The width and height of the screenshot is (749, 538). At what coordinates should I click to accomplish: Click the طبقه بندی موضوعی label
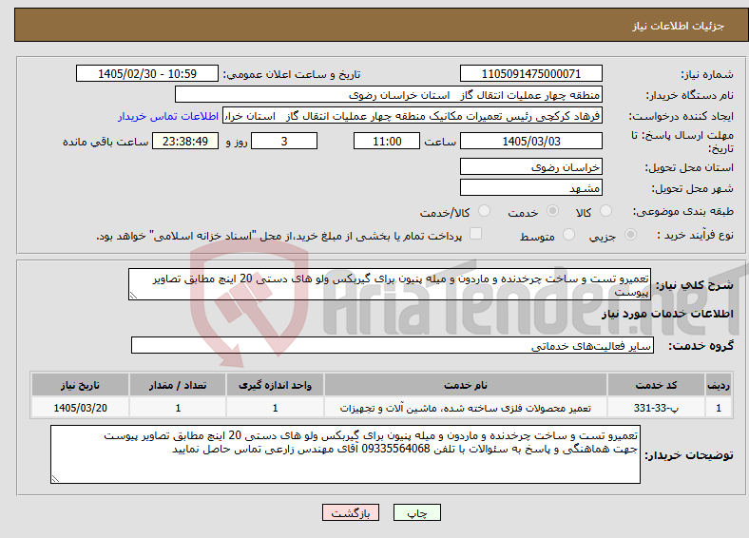click(683, 211)
